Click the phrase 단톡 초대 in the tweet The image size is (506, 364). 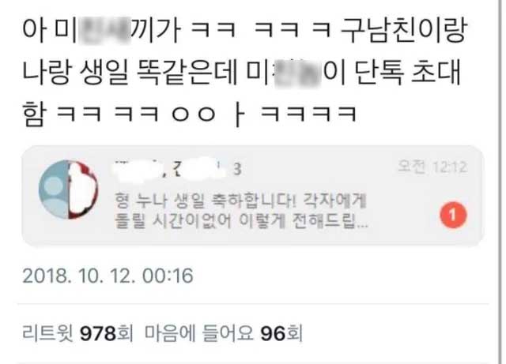tap(407, 72)
